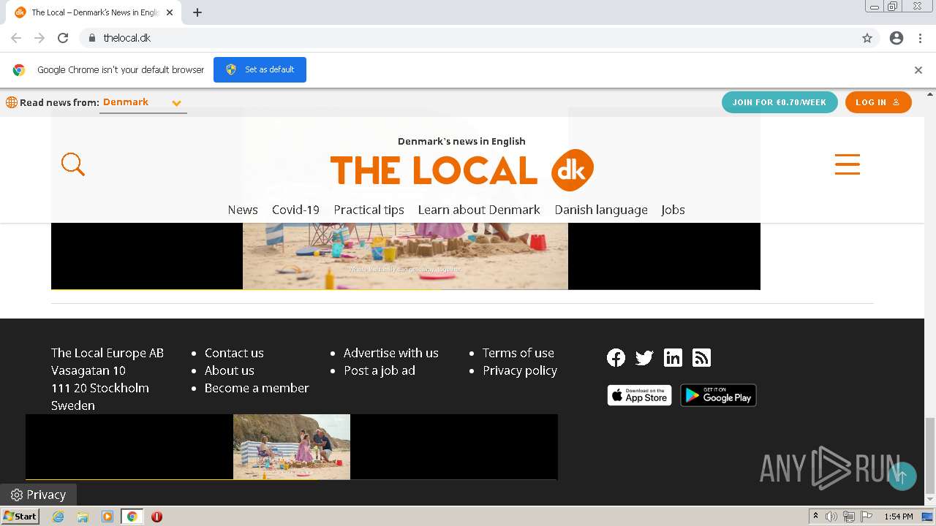Open a new browser tab
The image size is (936, 526).
[197, 12]
